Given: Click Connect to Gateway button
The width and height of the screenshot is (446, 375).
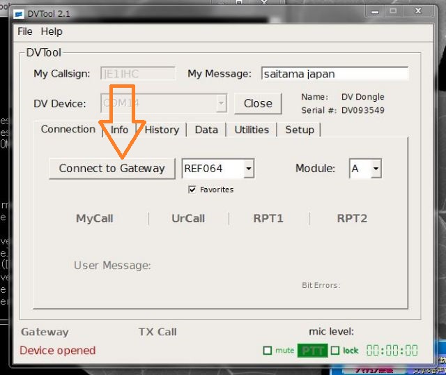Looking at the screenshot, I should [111, 168].
